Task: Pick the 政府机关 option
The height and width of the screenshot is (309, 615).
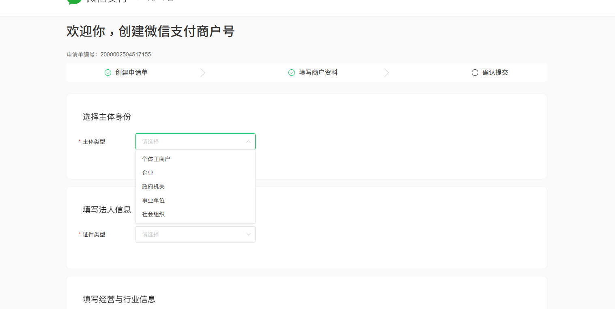Action: click(x=195, y=187)
